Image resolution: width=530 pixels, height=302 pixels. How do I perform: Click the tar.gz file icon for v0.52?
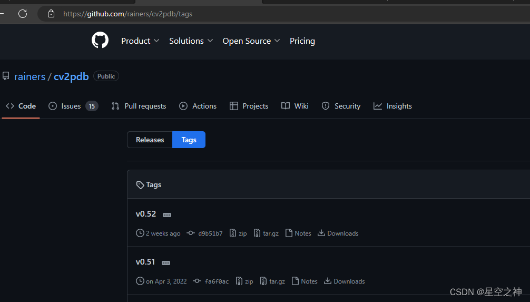tap(257, 233)
